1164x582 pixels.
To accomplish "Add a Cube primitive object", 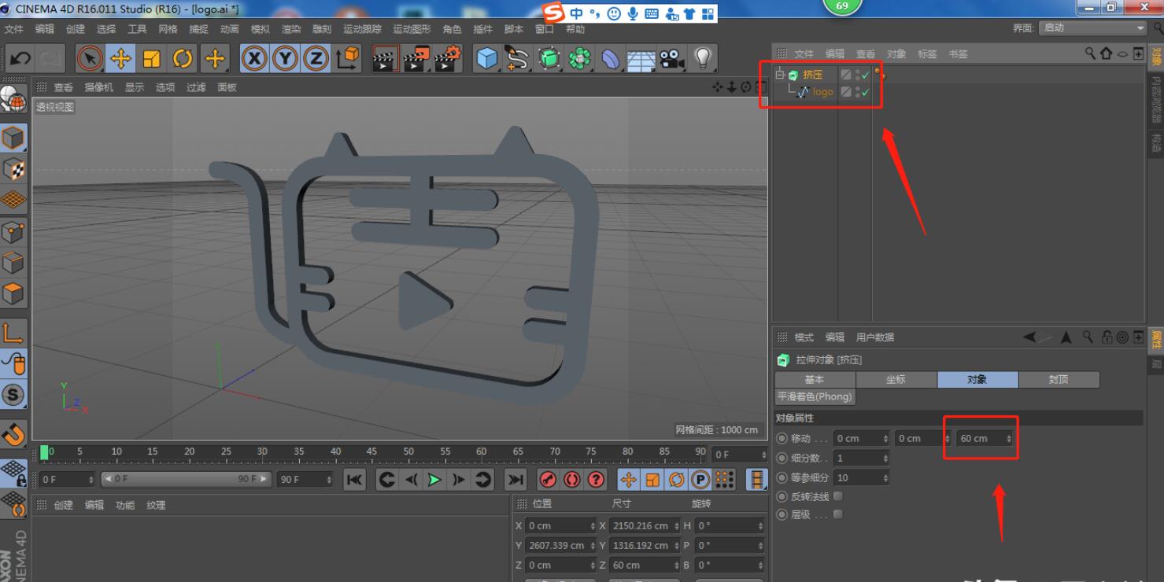I will (487, 58).
